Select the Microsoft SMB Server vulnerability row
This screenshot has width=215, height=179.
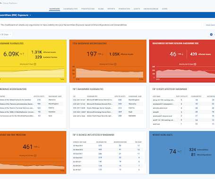(x=108, y=100)
